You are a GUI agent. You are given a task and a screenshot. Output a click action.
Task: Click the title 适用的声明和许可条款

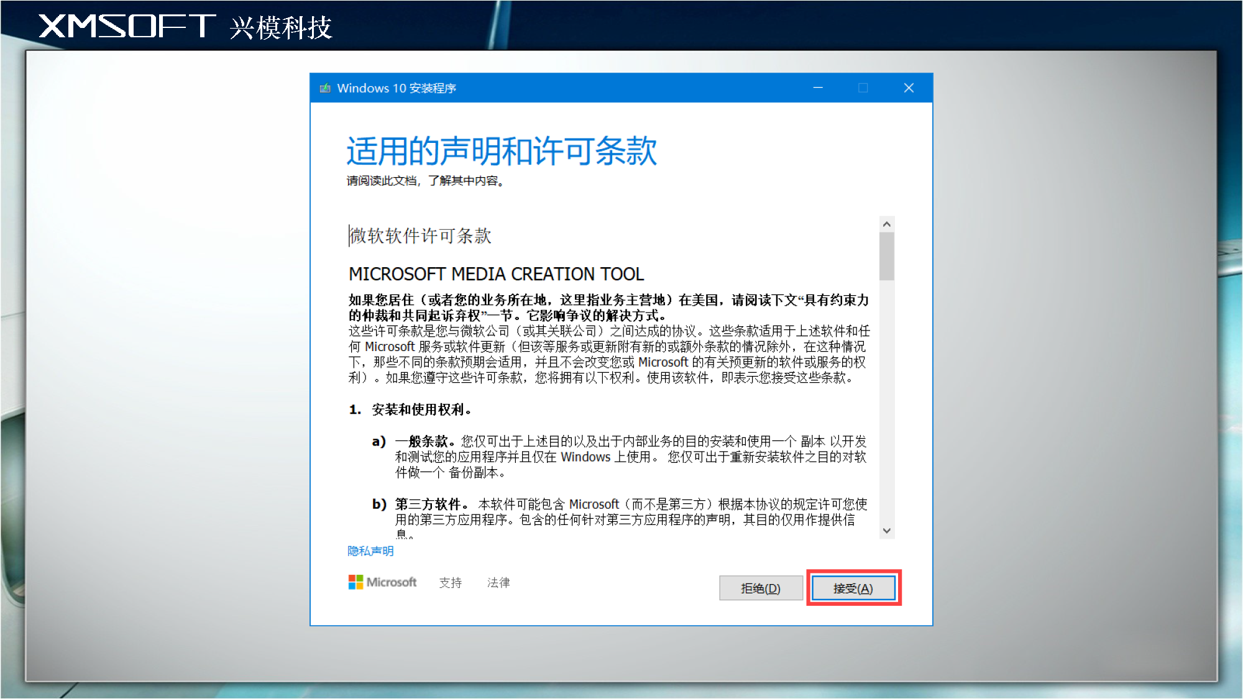(x=502, y=151)
